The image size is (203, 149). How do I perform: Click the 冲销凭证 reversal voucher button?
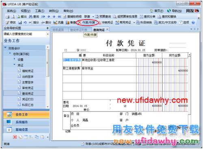(106, 22)
